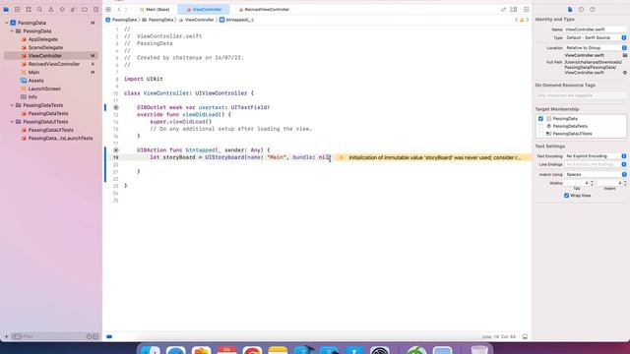Open the related items grid menu
Viewport: 630px width, 354px height.
(x=108, y=9)
